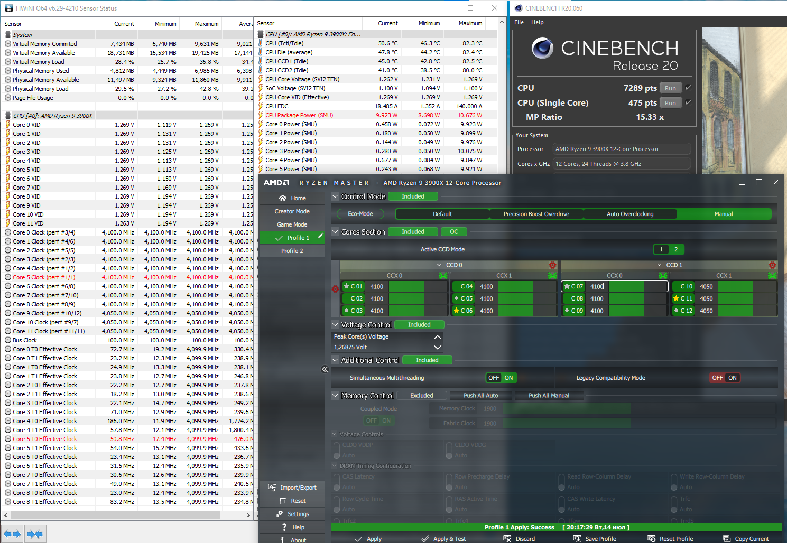The image size is (787, 543).
Task: Collapse the Cores Section
Action: [x=335, y=232]
